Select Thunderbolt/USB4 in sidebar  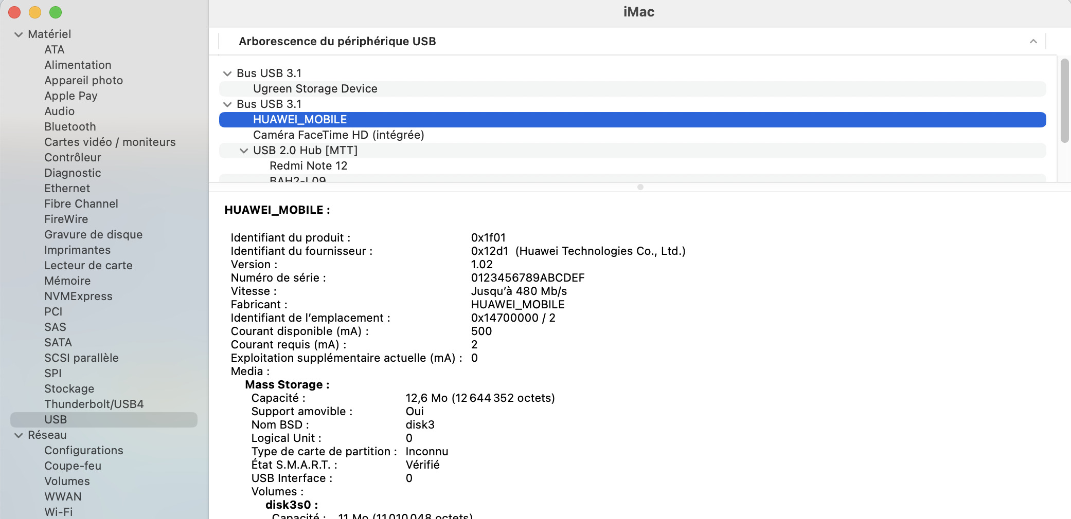pos(94,404)
